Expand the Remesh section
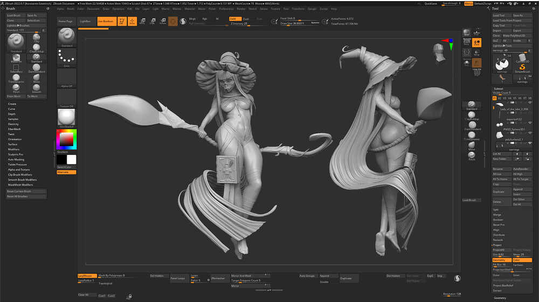Image resolution: width=539 pixels, height=302 pixels. click(x=498, y=240)
